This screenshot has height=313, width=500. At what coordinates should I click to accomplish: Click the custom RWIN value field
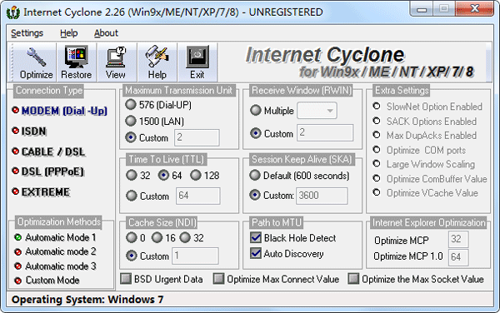point(325,133)
